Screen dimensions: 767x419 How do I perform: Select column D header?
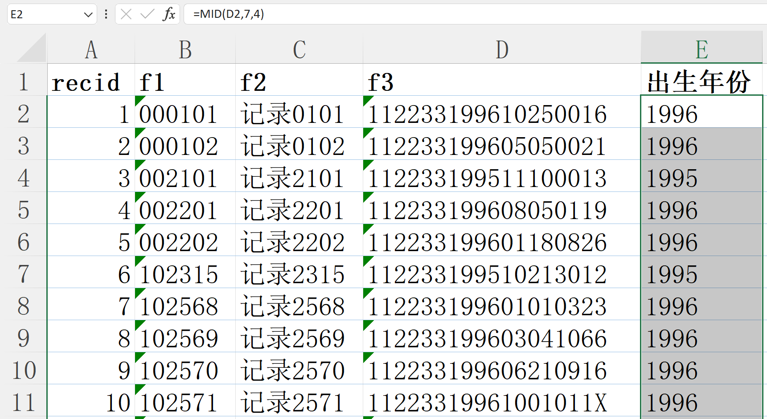(x=502, y=49)
